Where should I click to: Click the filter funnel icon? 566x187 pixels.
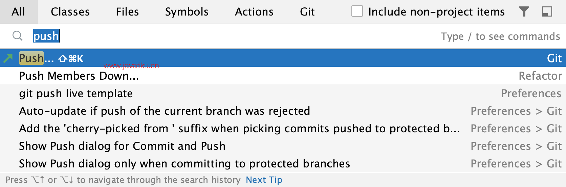[524, 12]
